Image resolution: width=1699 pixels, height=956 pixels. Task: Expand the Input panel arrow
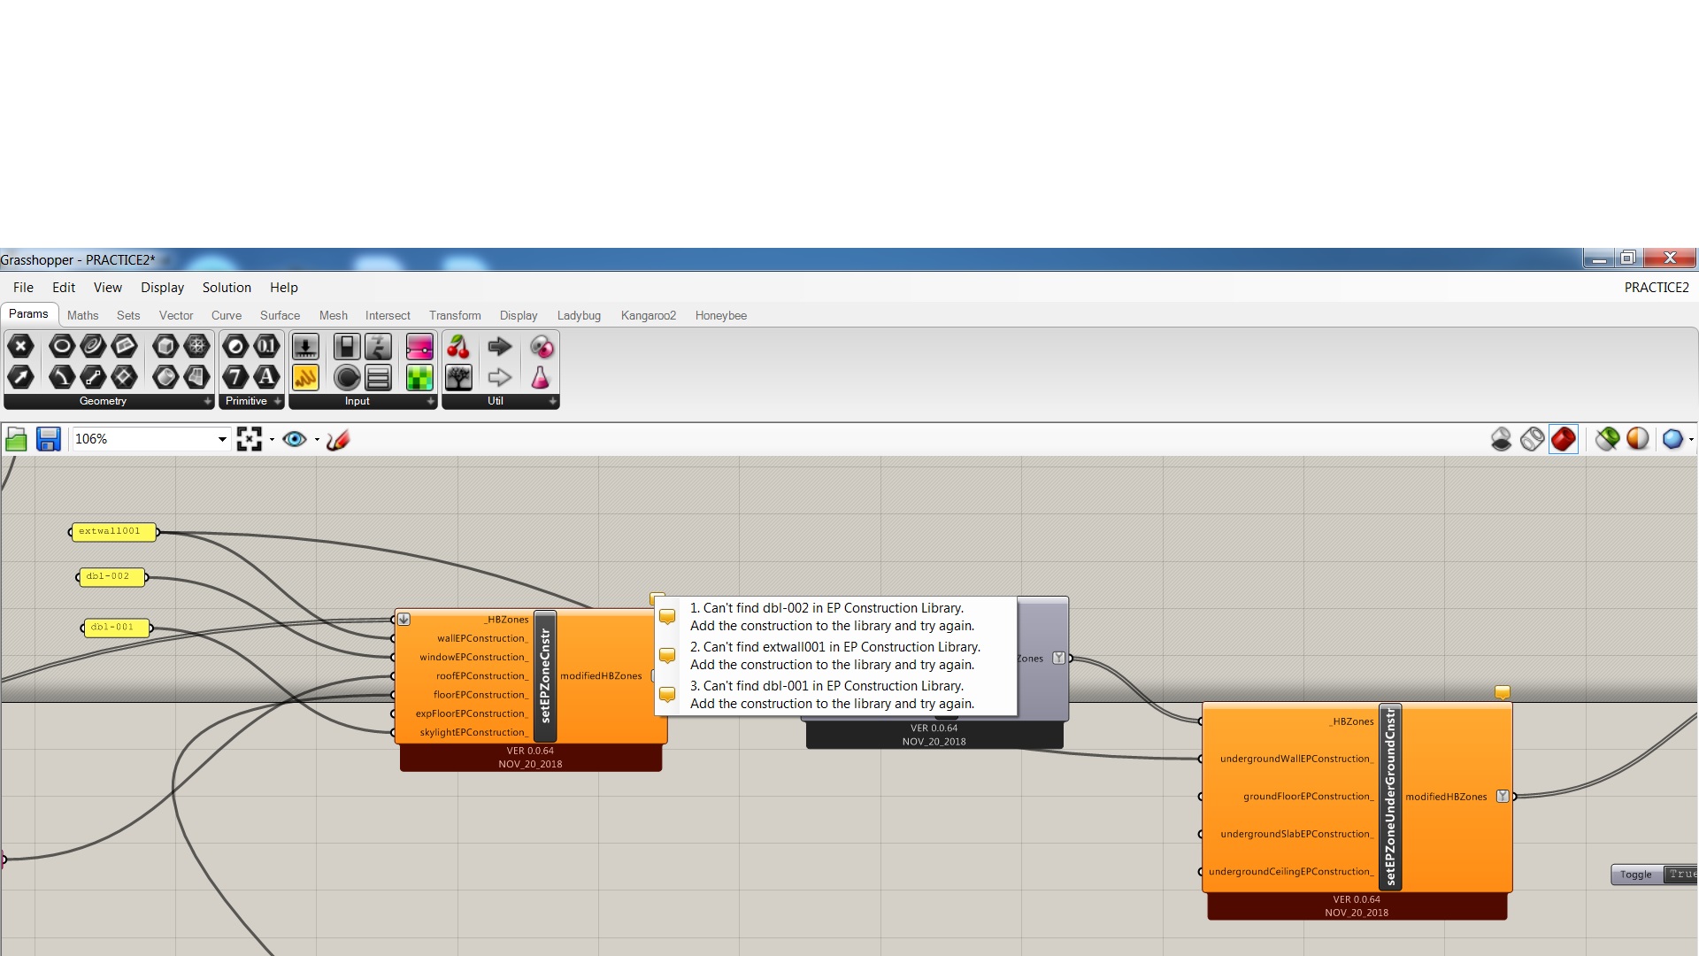pos(431,401)
